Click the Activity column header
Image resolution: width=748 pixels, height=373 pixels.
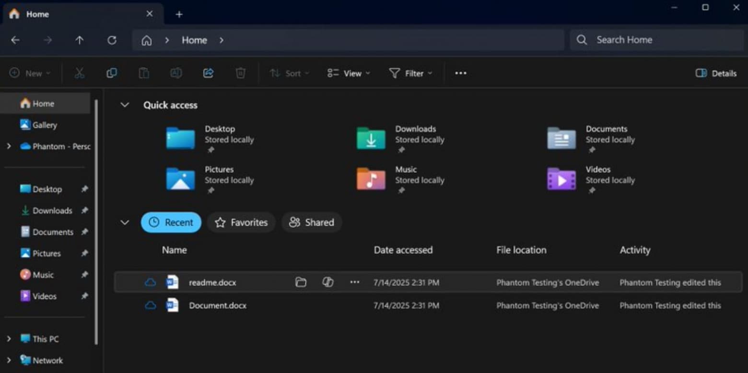pos(635,250)
